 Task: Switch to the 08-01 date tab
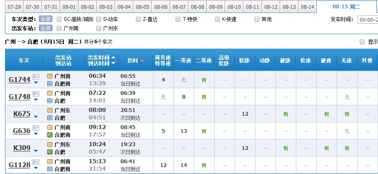coord(69,7)
